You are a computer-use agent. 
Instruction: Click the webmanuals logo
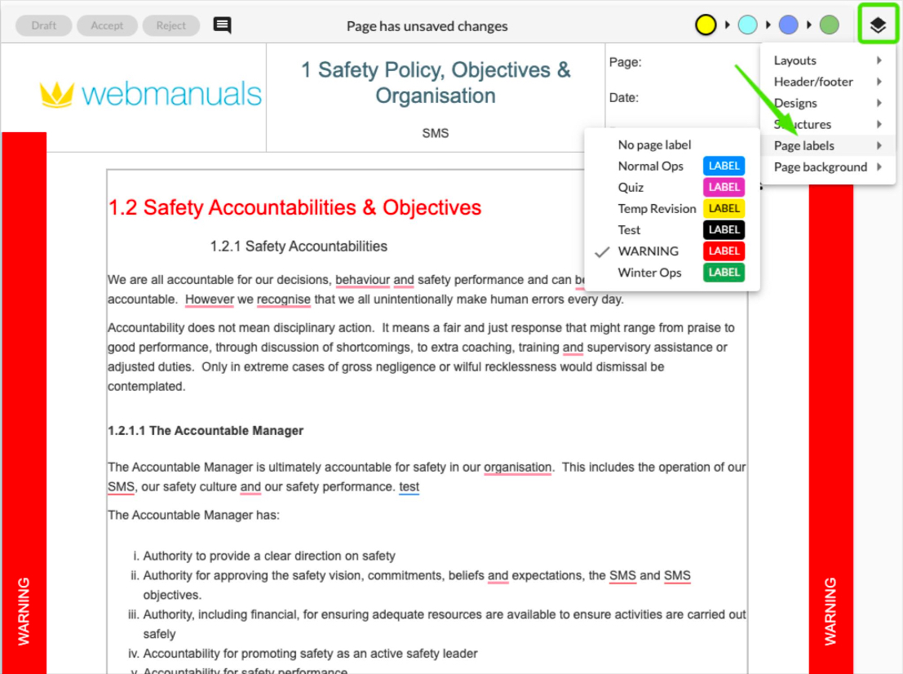coord(150,94)
